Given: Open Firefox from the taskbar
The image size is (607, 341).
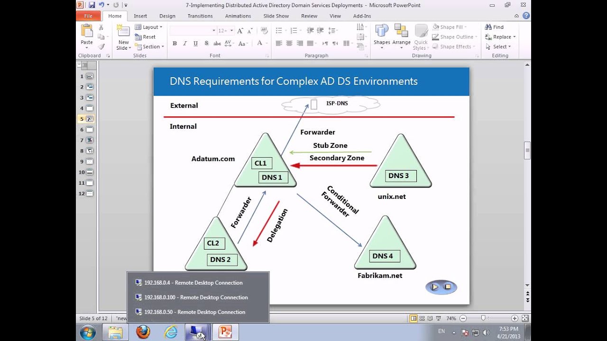Looking at the screenshot, I should (143, 332).
